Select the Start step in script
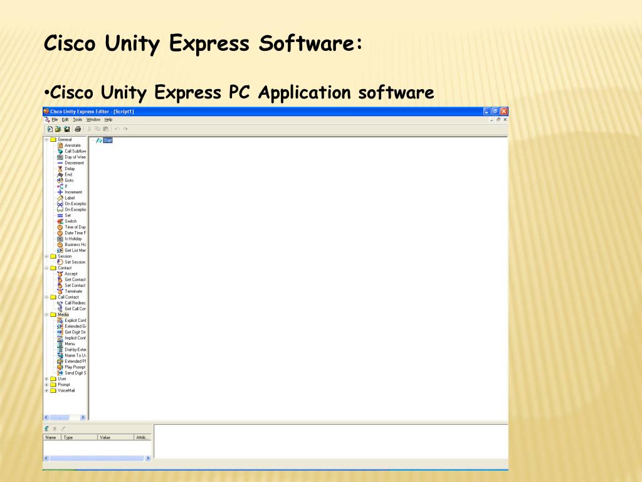Screen dimensions: 642x482 105,140
